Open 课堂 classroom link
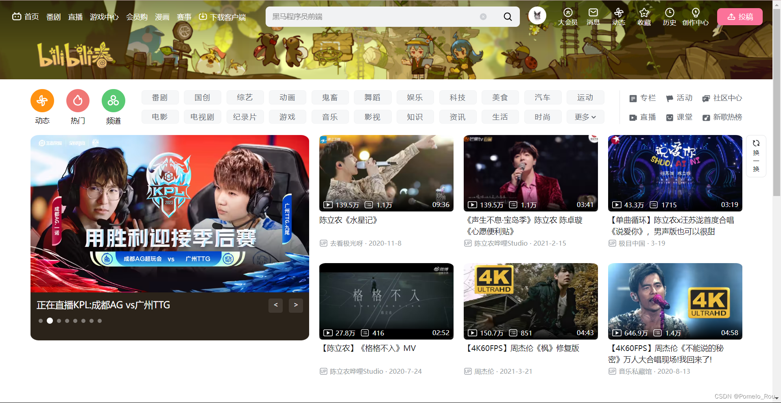The height and width of the screenshot is (403, 781). (x=679, y=117)
